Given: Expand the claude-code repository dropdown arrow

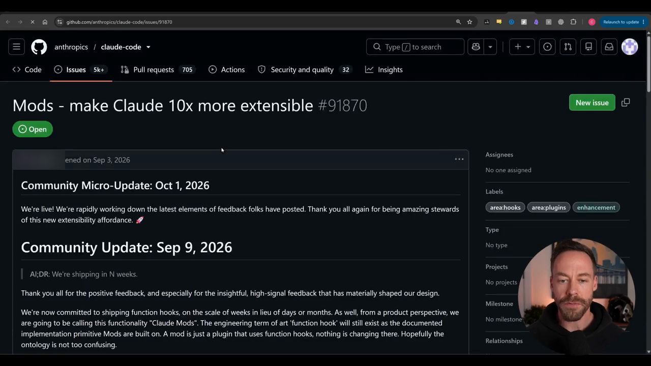Looking at the screenshot, I should click(x=148, y=47).
